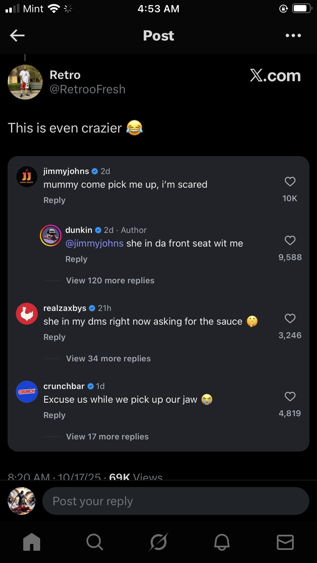Like the jimmyjohns comment heart
The width and height of the screenshot is (317, 563).
(290, 181)
